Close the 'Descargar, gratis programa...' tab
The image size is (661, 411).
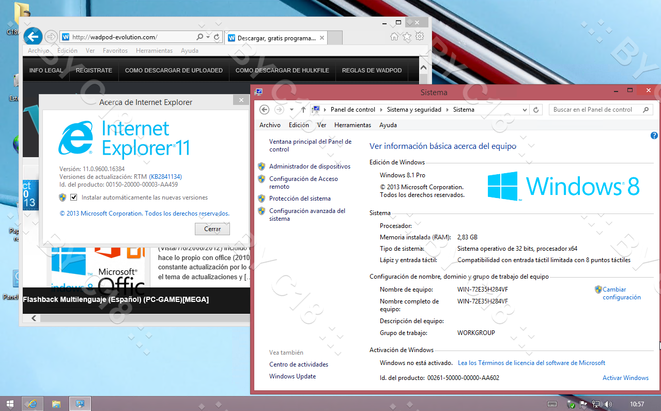click(322, 38)
